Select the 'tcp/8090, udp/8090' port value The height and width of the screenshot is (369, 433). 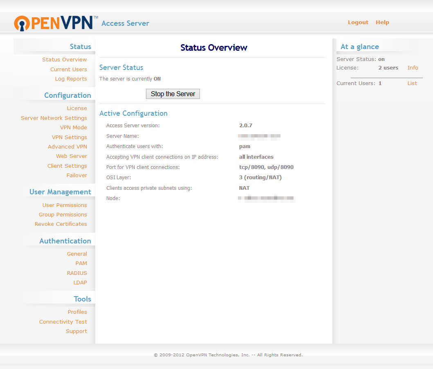(266, 167)
